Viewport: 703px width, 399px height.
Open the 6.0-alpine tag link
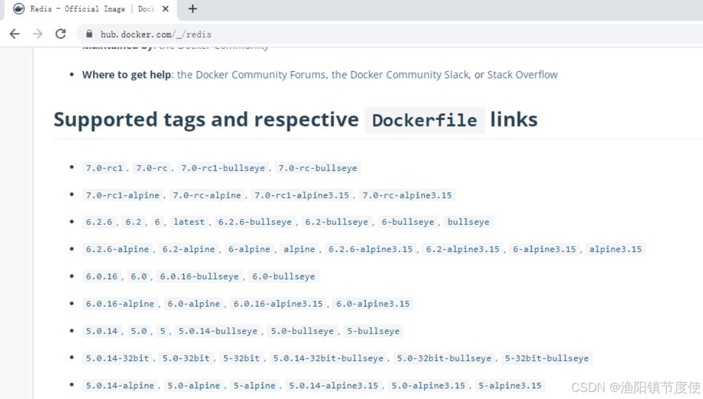click(x=194, y=304)
